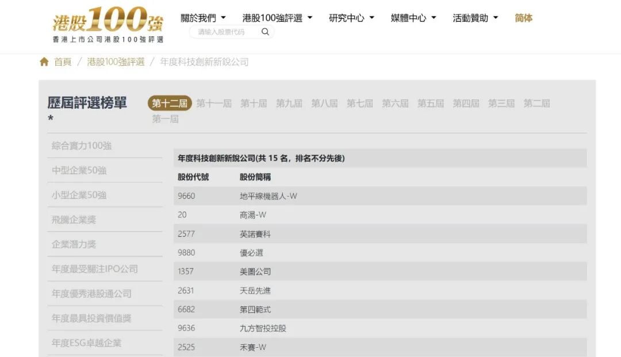Click stock name 第四範式
Screen dimensions: 621x357
pos(255,309)
